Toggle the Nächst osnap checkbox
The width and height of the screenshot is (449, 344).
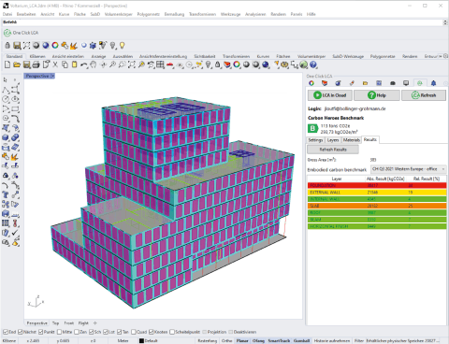tap(21, 332)
